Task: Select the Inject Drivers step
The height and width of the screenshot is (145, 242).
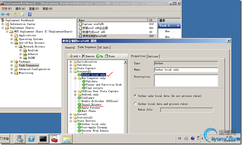Action: [x=91, y=104]
